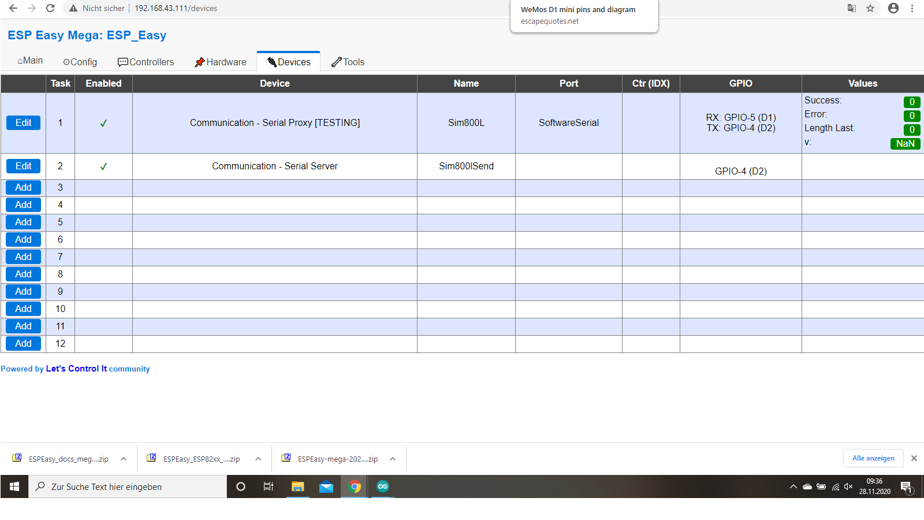This screenshot has width=924, height=520.
Task: Reload the ESP Easy devices page
Action: [x=50, y=8]
